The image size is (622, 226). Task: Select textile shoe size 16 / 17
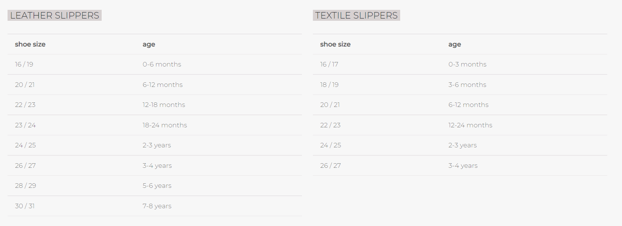[329, 64]
